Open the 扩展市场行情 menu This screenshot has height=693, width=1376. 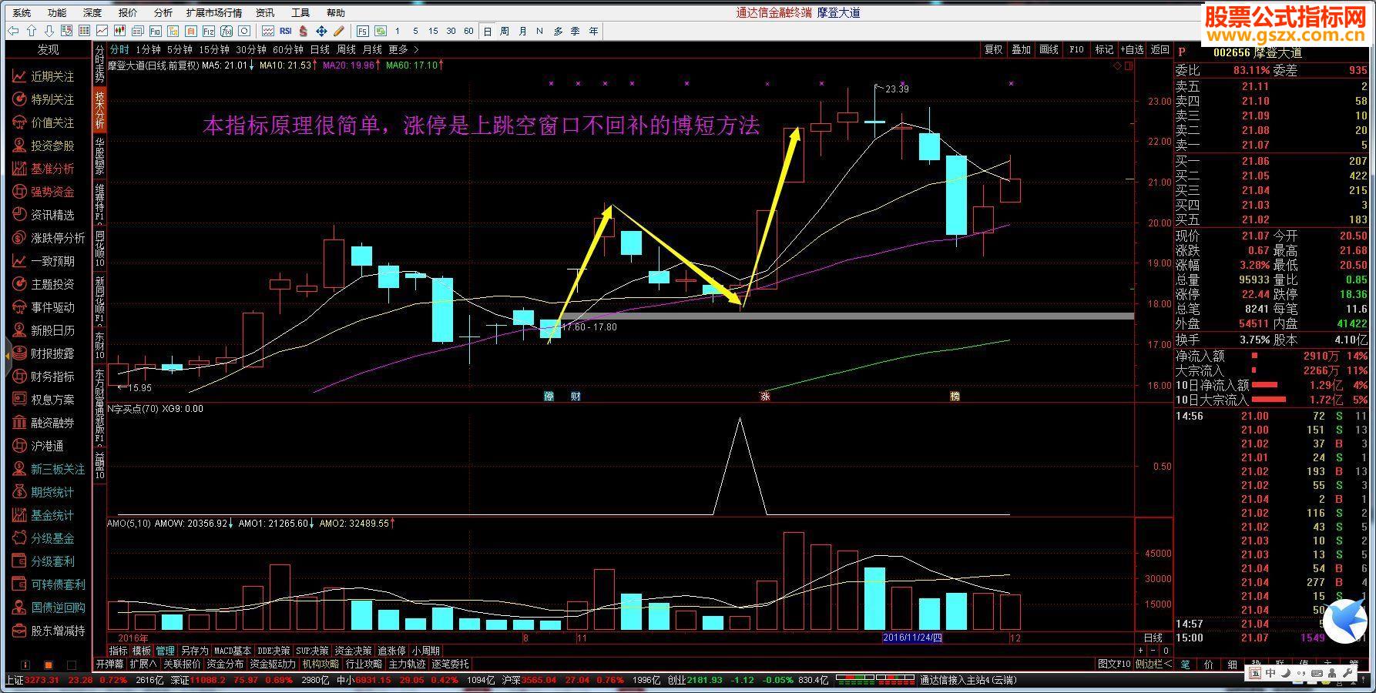pos(213,12)
